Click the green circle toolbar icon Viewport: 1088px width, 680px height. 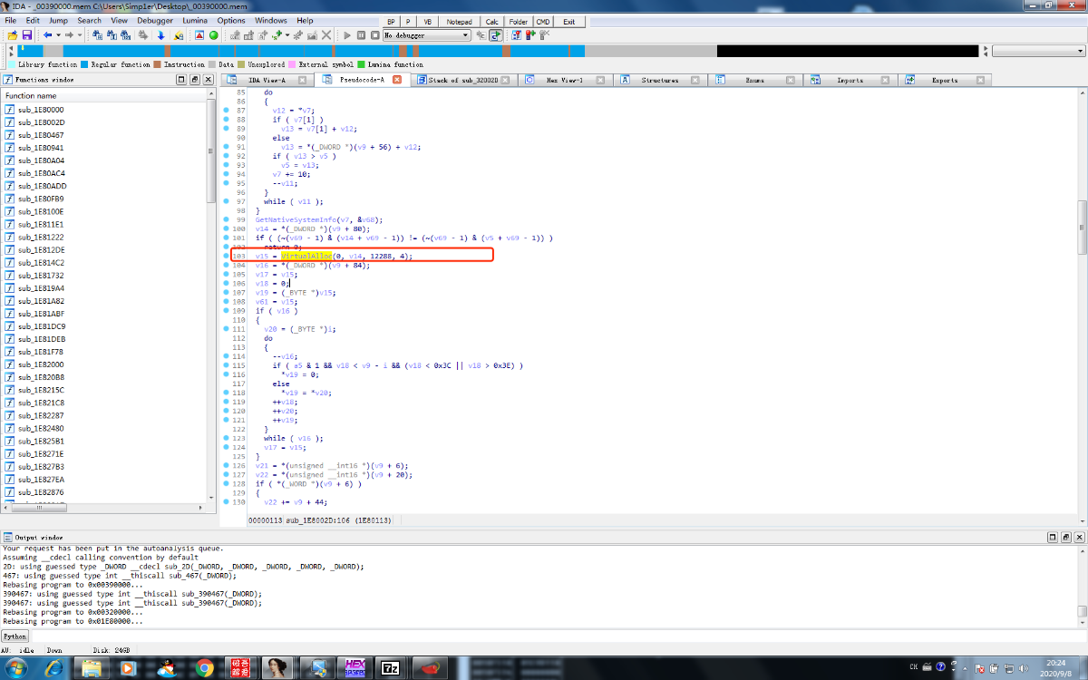(x=214, y=35)
